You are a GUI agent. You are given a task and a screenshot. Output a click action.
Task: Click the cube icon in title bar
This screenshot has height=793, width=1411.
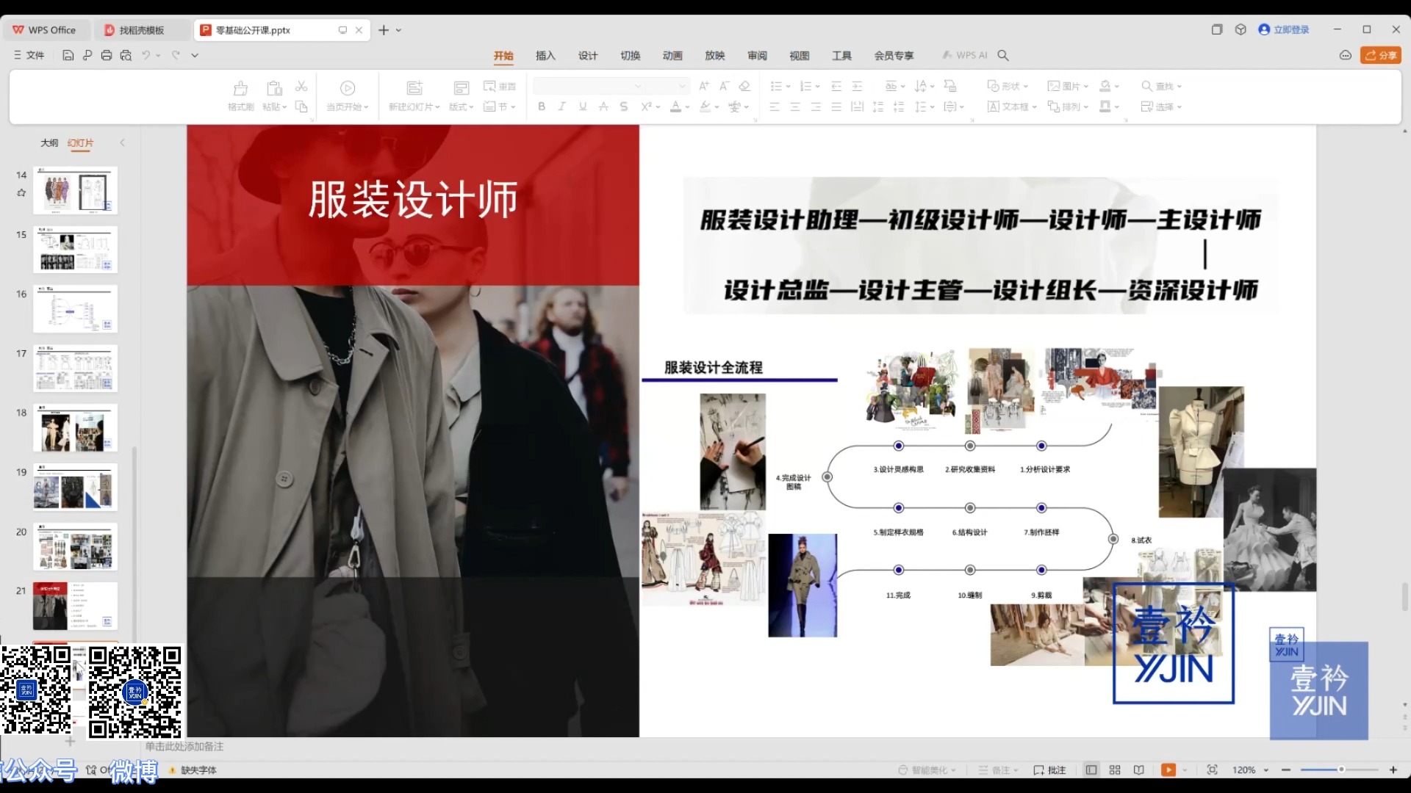click(x=1241, y=29)
